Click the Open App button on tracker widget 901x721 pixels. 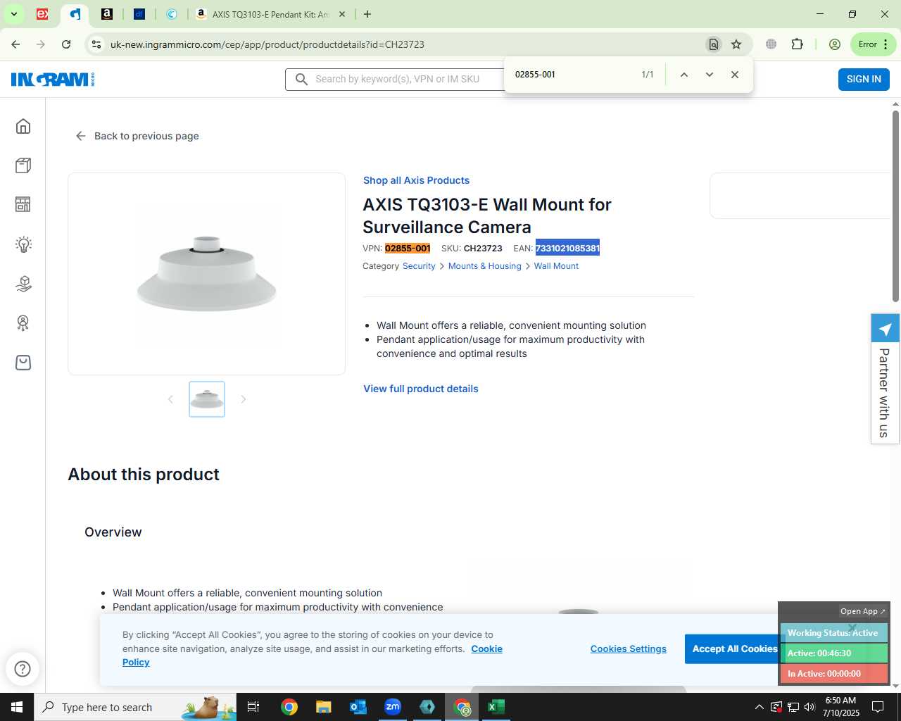coord(862,611)
